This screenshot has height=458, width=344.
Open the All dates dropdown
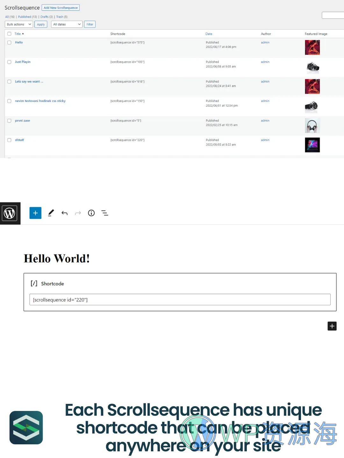(67, 24)
